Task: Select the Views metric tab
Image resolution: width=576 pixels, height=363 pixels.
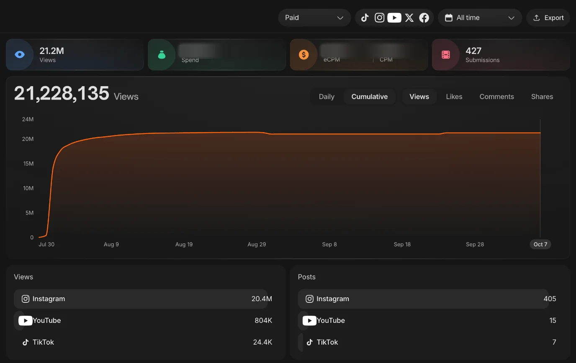Action: 419,97
